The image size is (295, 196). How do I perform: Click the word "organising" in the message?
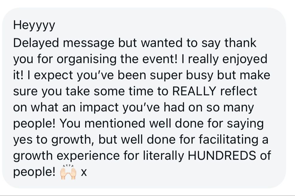87,59
